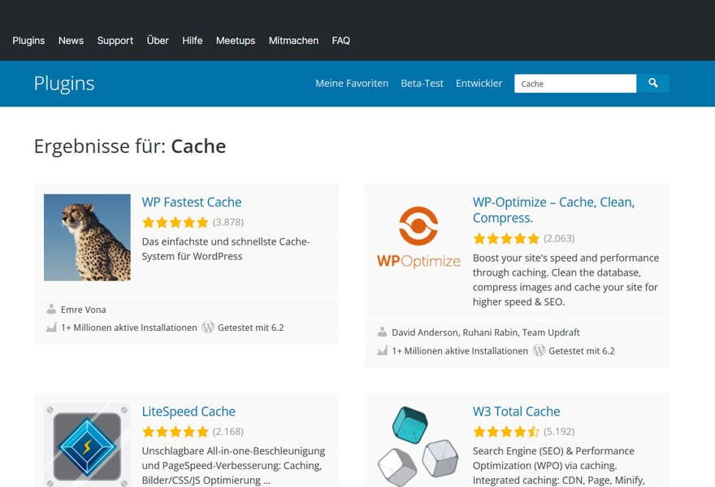Focus the search field containing Cache
The width and height of the screenshot is (715, 487).
click(x=575, y=84)
